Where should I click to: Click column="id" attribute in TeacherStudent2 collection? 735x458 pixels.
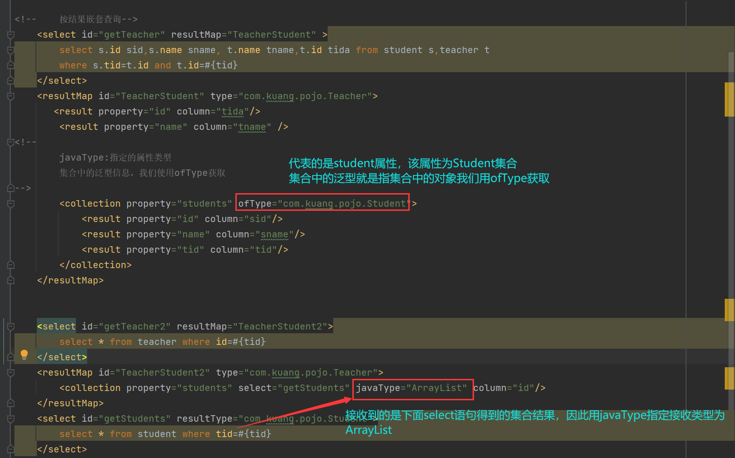(x=504, y=388)
